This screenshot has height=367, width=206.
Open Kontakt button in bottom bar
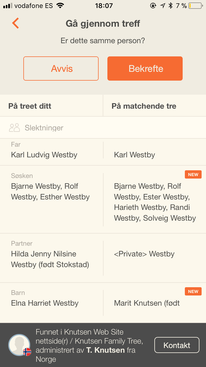177,345
